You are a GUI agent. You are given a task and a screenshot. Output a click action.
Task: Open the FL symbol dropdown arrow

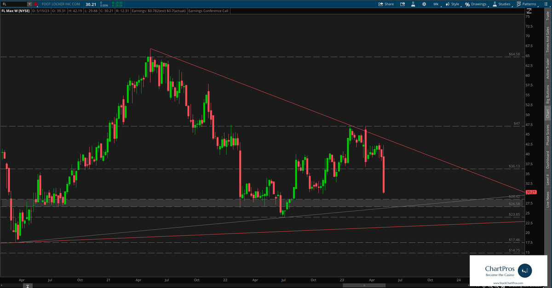click(29, 4)
